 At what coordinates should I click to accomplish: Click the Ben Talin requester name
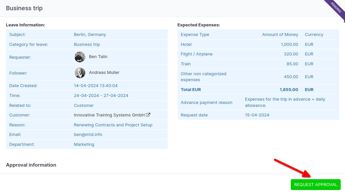98,57
